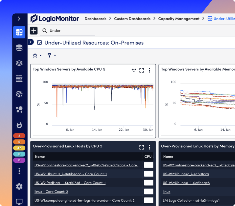This screenshot has width=235, height=206.
Task: Open US-W2:onlinestore-backend-ec2 link in CPU table
Action: 87,165
